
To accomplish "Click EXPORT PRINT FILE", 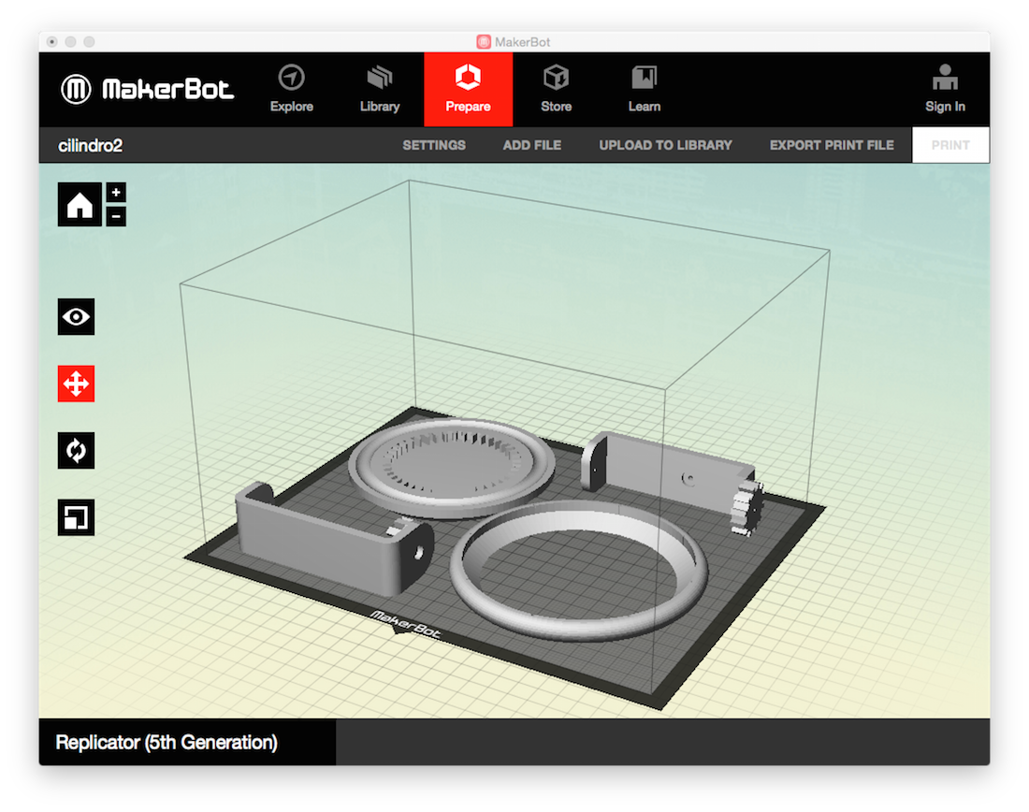I will [x=832, y=145].
